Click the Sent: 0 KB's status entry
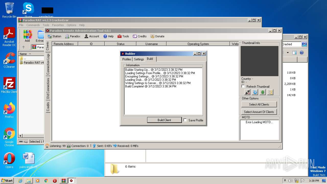This screenshot has width=327, height=184. [102, 146]
